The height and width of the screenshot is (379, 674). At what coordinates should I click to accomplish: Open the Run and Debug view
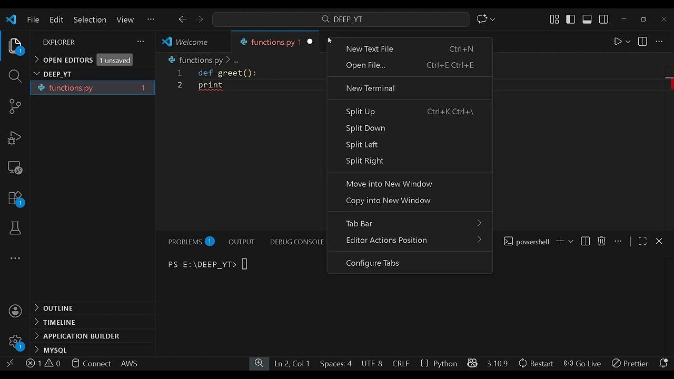[x=15, y=137]
